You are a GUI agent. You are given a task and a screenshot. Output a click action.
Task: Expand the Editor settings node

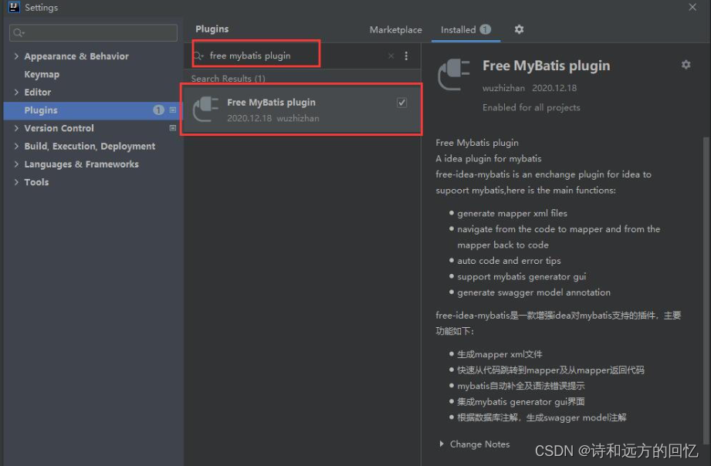16,92
